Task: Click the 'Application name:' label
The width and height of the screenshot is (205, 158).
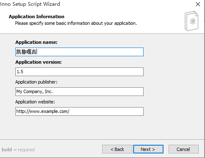Action: pos(37,42)
